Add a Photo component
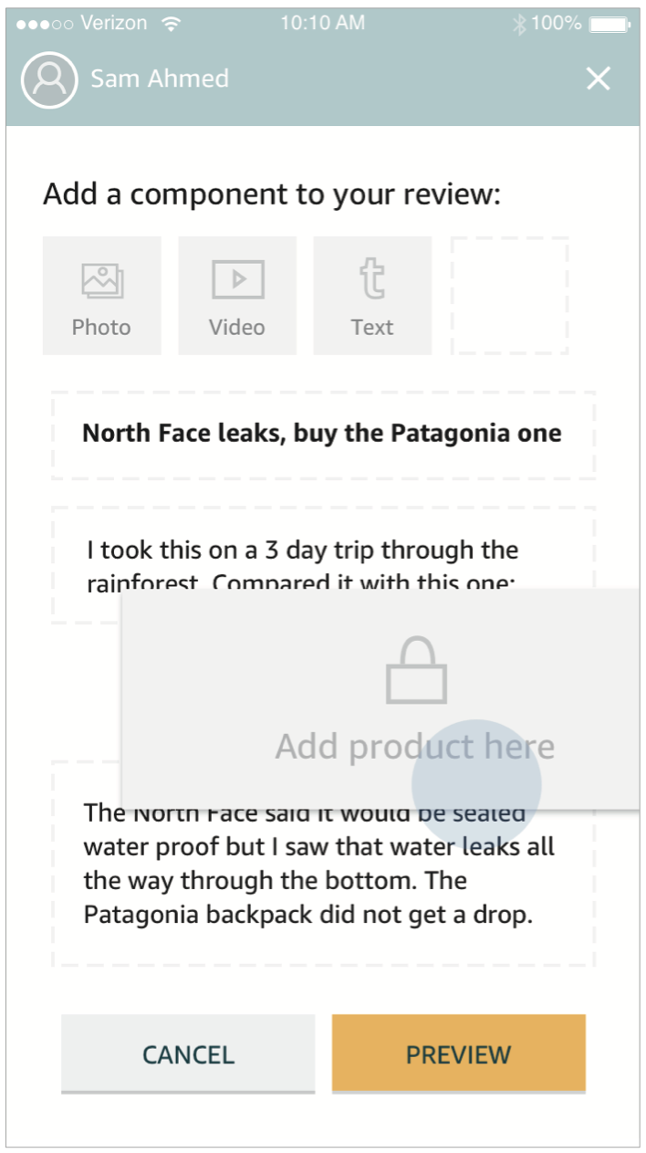 point(101,295)
